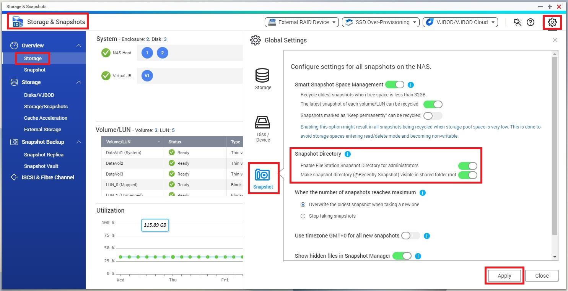Click info icon beside Snapshot Directory

click(x=347, y=154)
